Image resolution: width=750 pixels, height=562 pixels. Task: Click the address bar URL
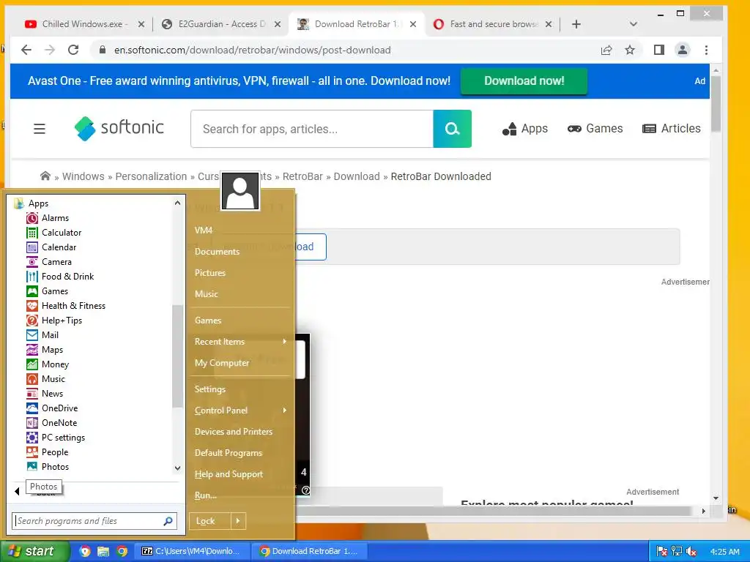[252, 50]
